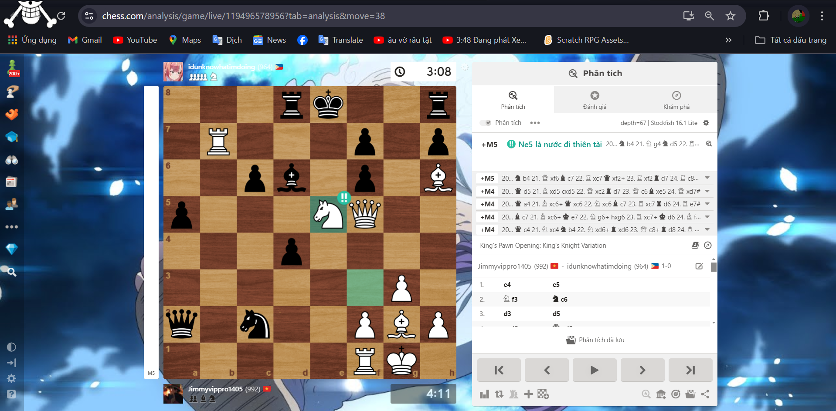This screenshot has height=411, width=836.
Task: Advance one move forward
Action: click(642, 370)
